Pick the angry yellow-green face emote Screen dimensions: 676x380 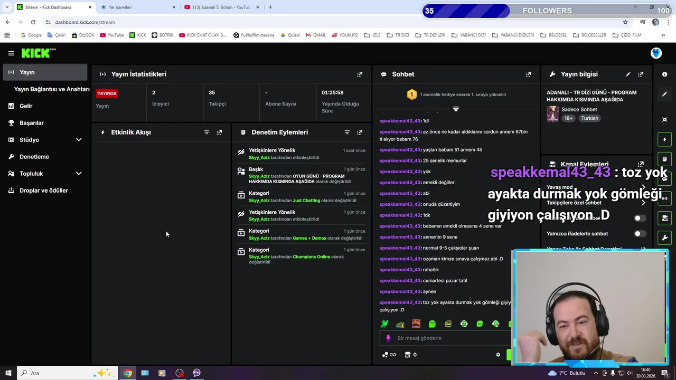(x=448, y=324)
